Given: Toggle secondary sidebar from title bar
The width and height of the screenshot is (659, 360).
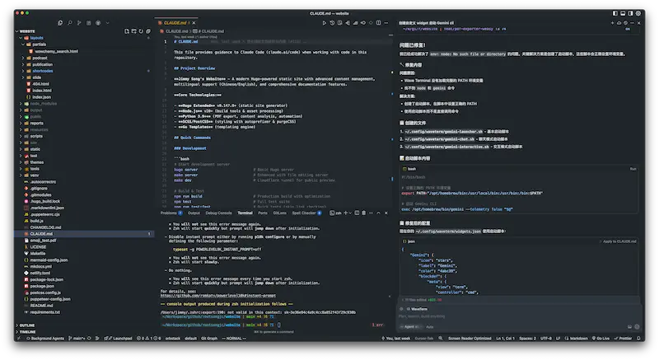Looking at the screenshot, I should tap(630, 13).
